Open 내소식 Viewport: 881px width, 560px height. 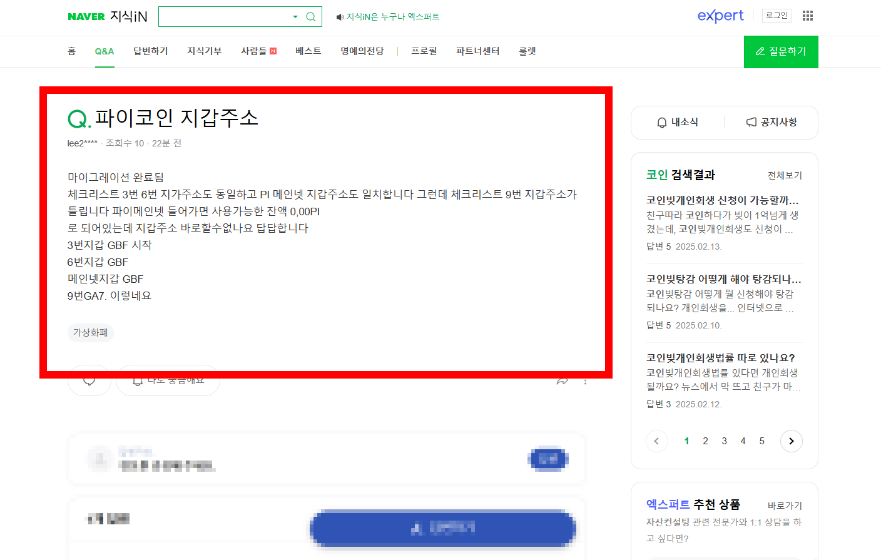[678, 123]
